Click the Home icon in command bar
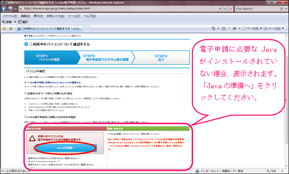The width and height of the screenshot is (289, 174). (213, 28)
